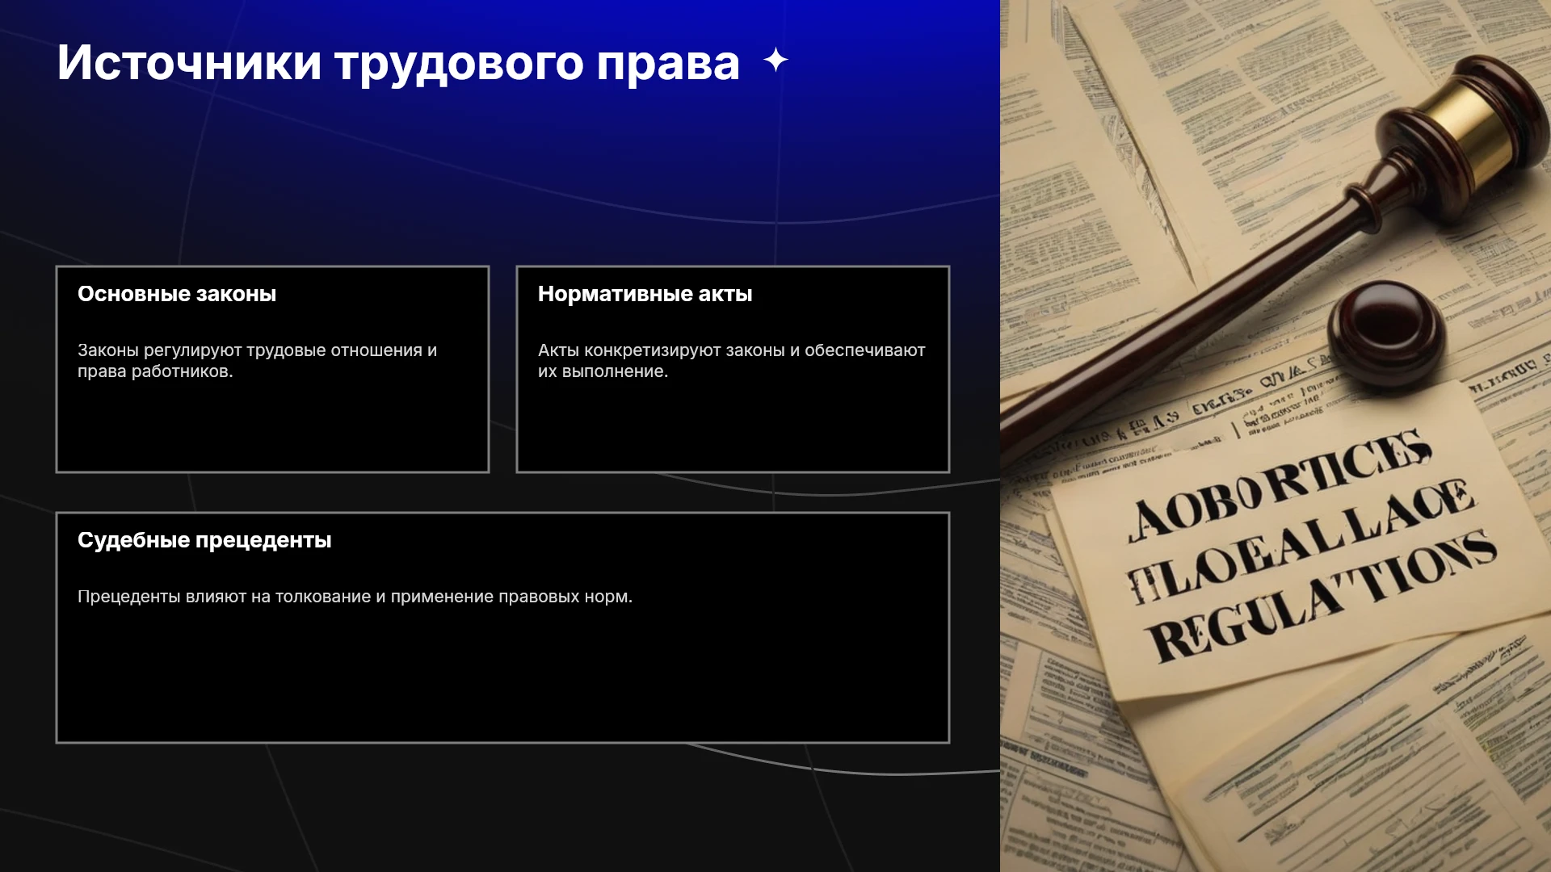The width and height of the screenshot is (1551, 872).
Task: Click the newspaper columns at image top
Action: 1212,65
